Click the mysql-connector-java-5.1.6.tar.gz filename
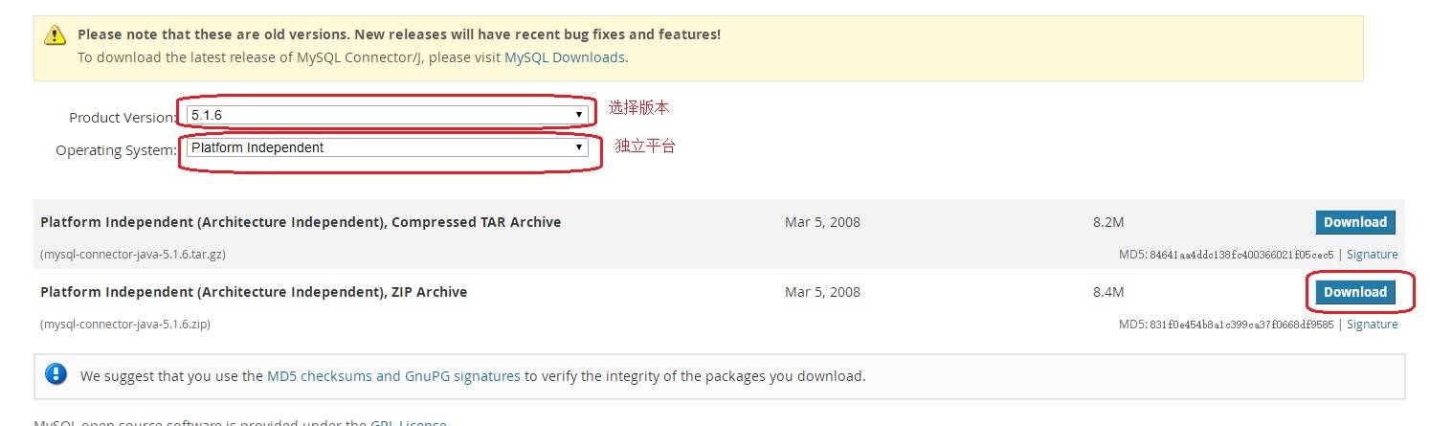 [133, 255]
